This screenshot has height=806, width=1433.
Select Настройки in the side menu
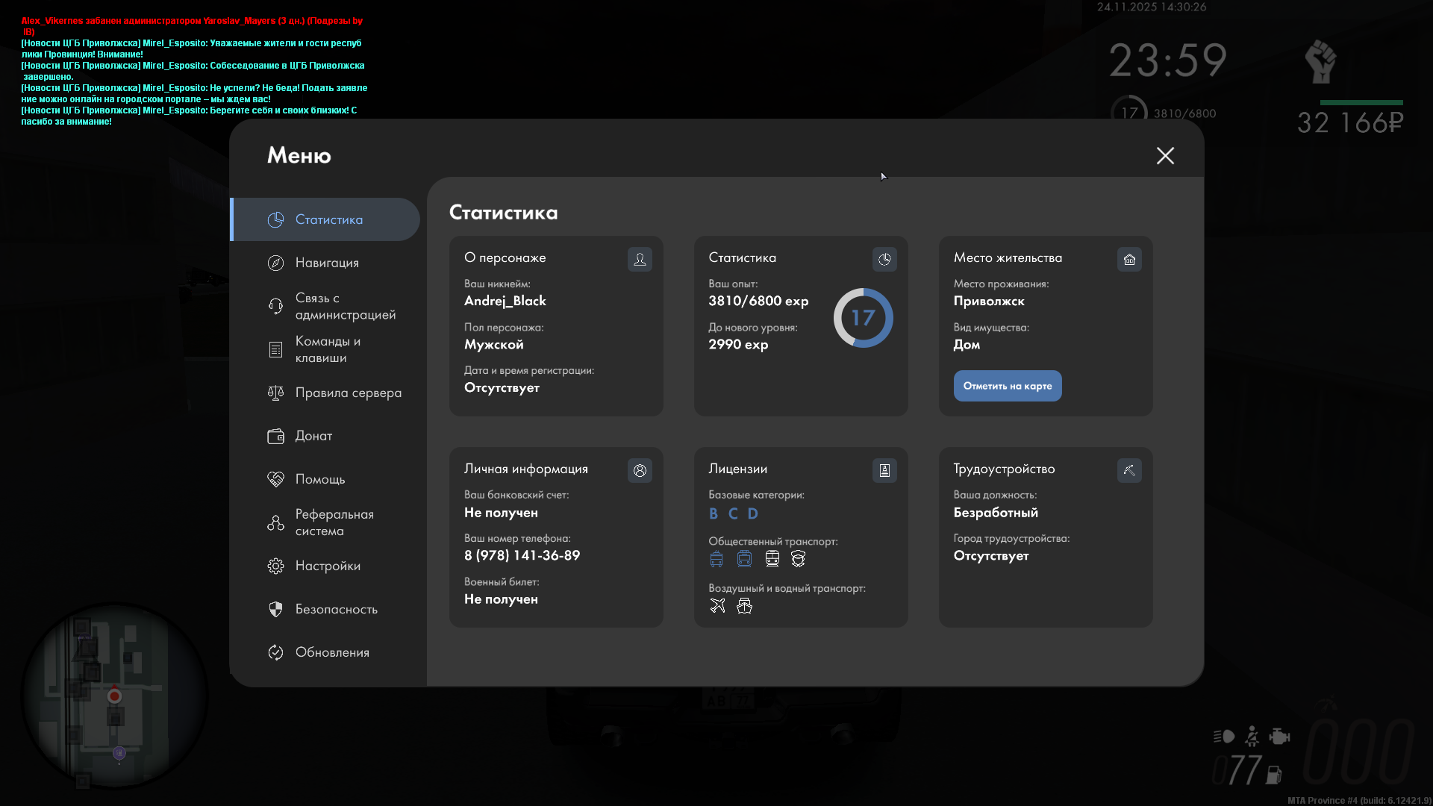coord(327,566)
